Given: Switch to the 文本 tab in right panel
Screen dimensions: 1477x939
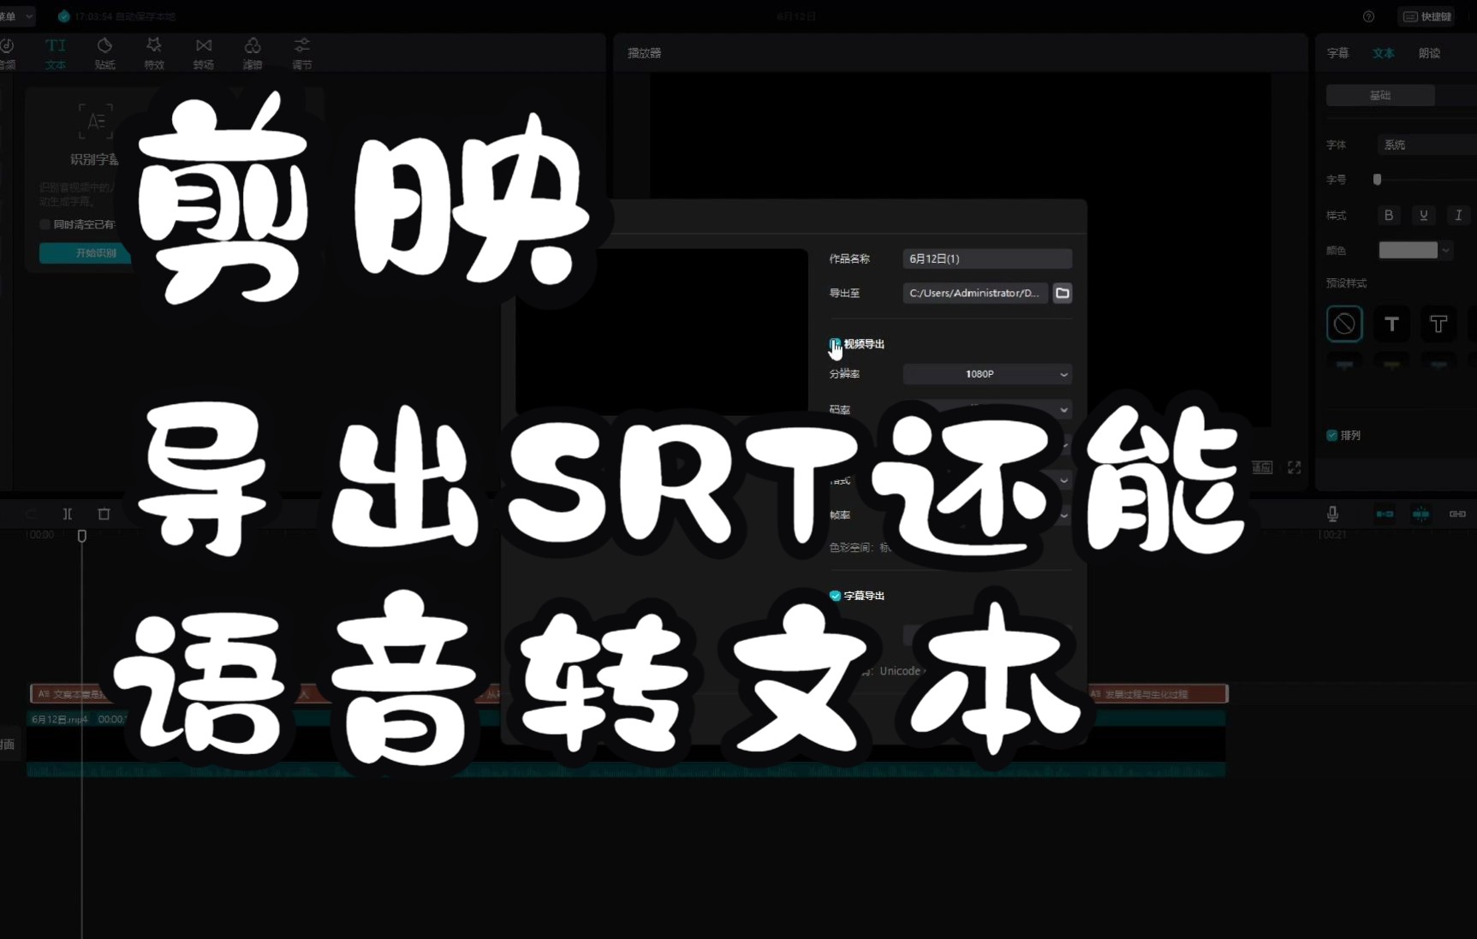Looking at the screenshot, I should click(x=1384, y=53).
